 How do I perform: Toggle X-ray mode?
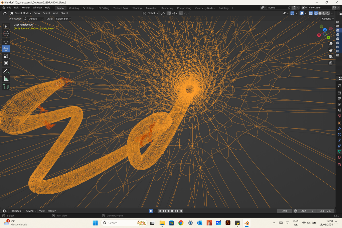click(311, 13)
